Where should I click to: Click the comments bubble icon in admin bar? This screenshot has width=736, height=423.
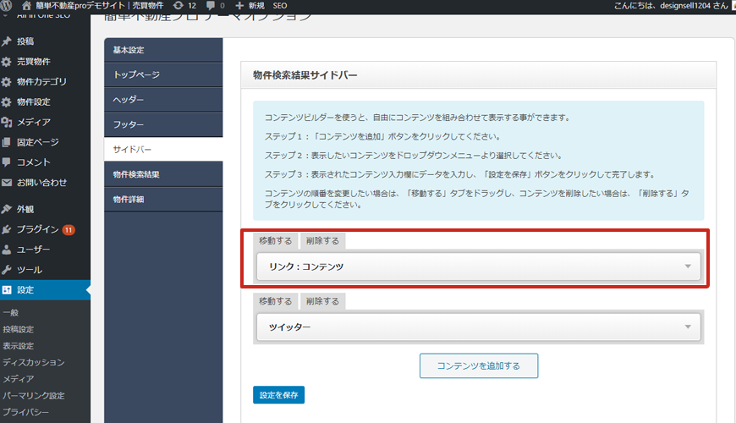[x=211, y=6]
